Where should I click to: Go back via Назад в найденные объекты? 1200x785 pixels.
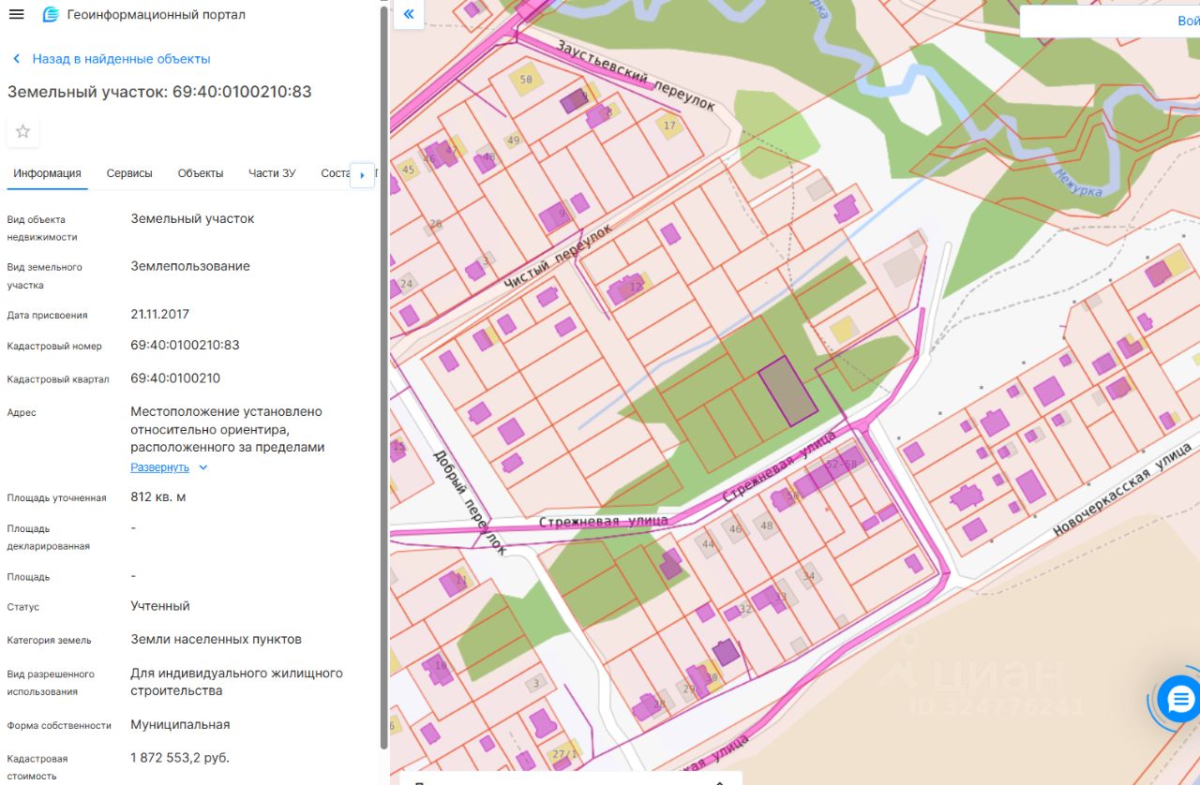[x=121, y=59]
